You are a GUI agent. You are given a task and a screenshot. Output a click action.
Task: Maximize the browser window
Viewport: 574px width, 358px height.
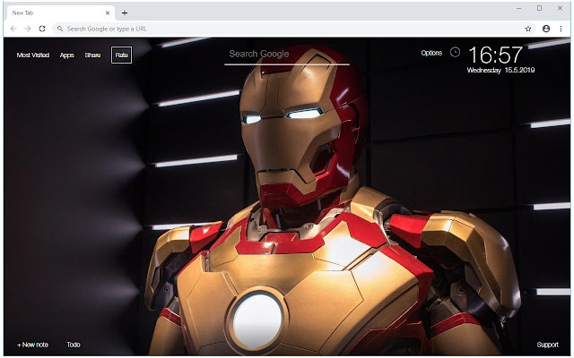(539, 8)
